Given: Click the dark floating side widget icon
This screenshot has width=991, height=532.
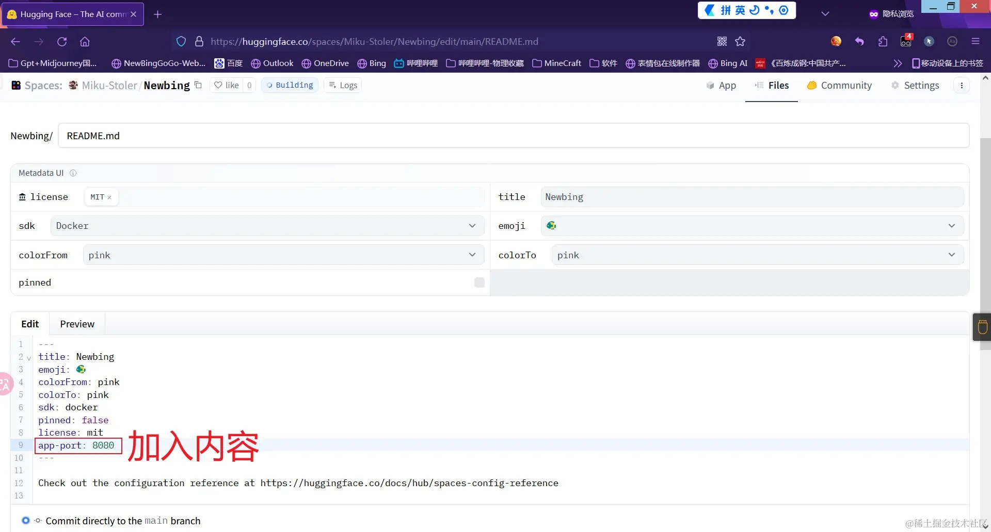Looking at the screenshot, I should 982,327.
